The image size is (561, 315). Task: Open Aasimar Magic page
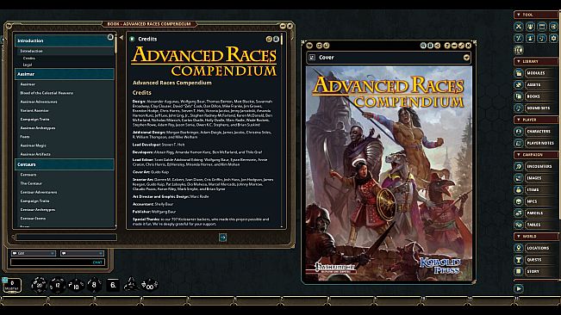33,145
